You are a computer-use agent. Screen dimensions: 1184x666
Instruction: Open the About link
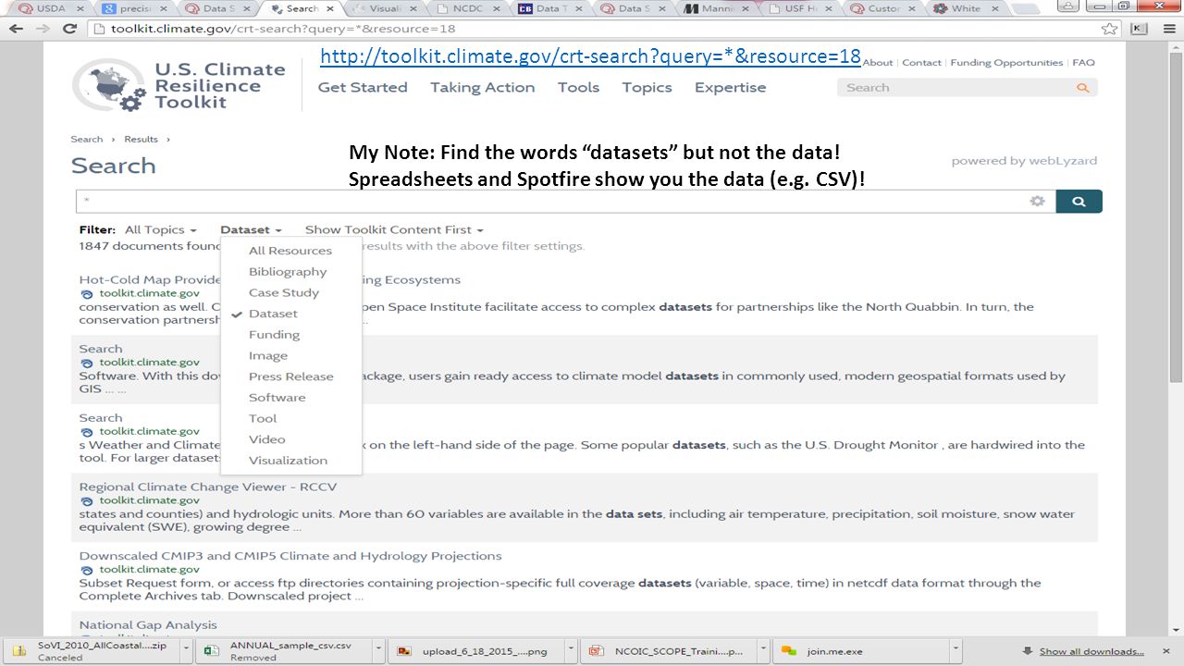878,63
